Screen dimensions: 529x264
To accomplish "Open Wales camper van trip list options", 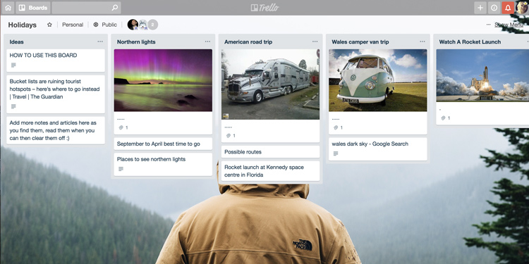I will coord(422,42).
